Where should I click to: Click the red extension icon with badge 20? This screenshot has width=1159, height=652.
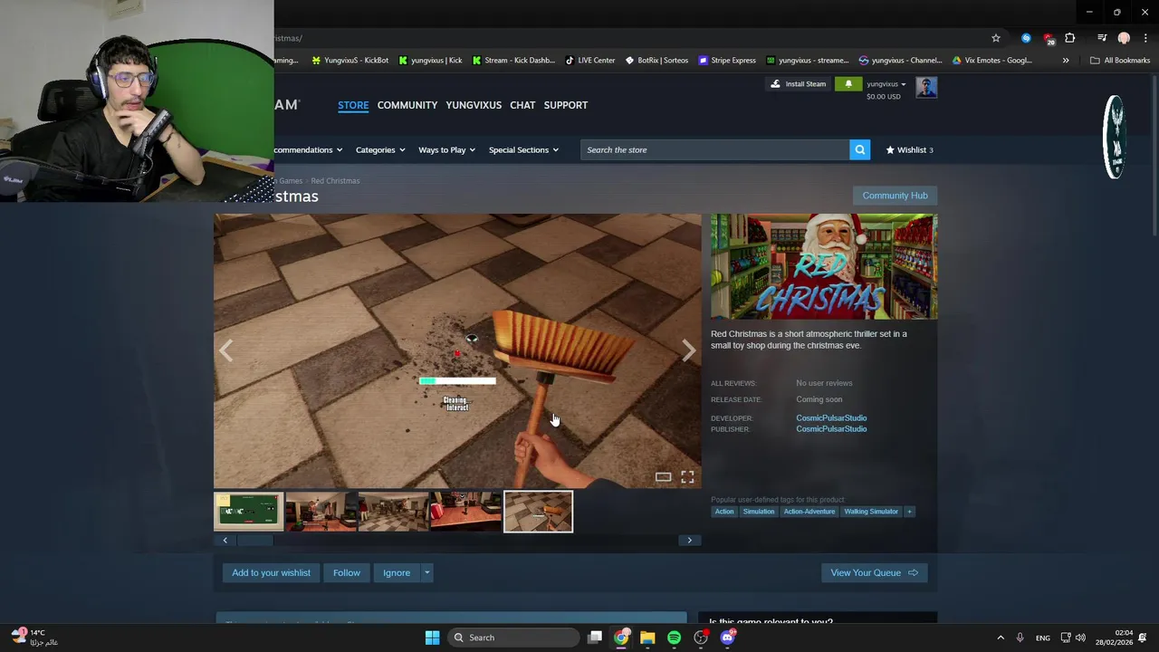pos(1049,38)
